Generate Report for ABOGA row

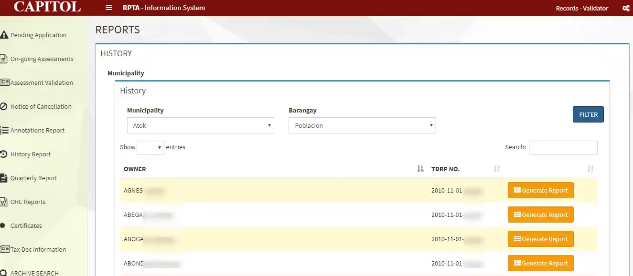(x=540, y=239)
